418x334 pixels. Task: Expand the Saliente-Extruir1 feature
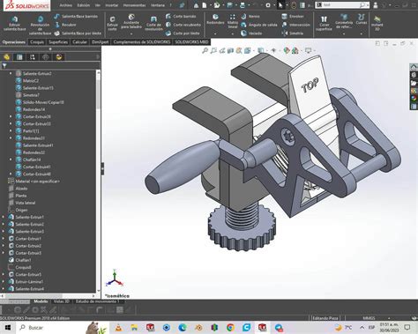(x=4, y=217)
